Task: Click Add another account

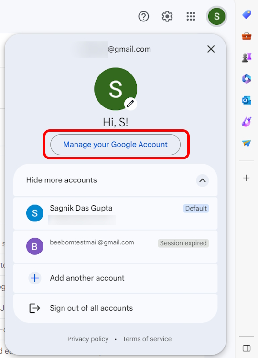Action: pyautogui.click(x=116, y=278)
